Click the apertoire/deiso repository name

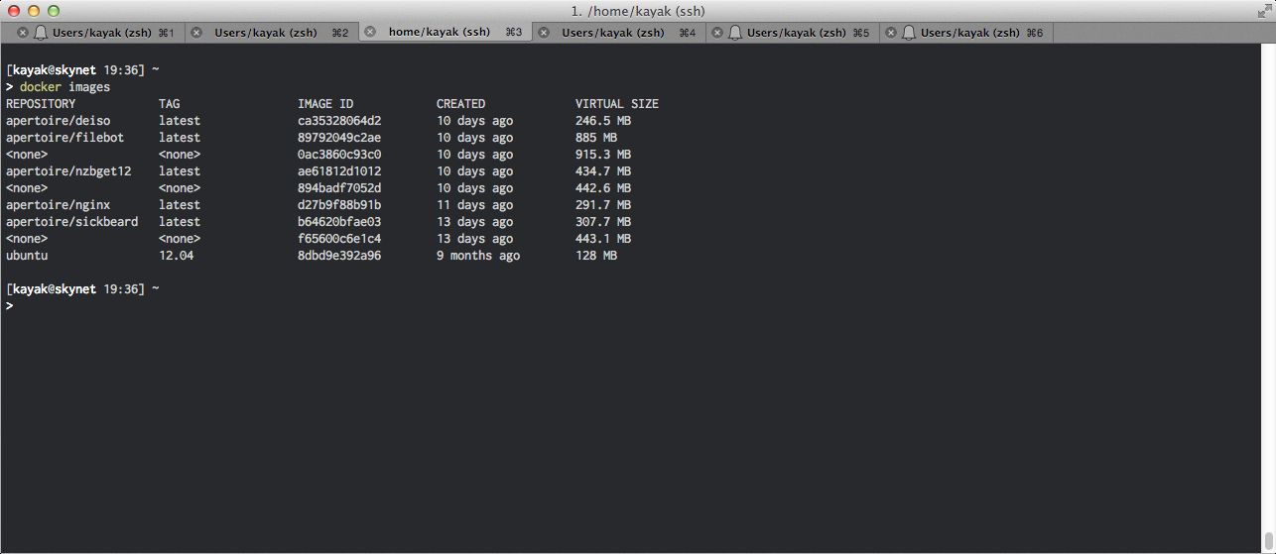pos(58,121)
